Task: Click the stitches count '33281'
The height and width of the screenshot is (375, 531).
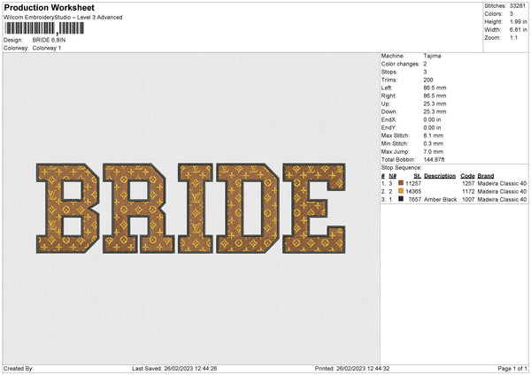Action: (518, 6)
